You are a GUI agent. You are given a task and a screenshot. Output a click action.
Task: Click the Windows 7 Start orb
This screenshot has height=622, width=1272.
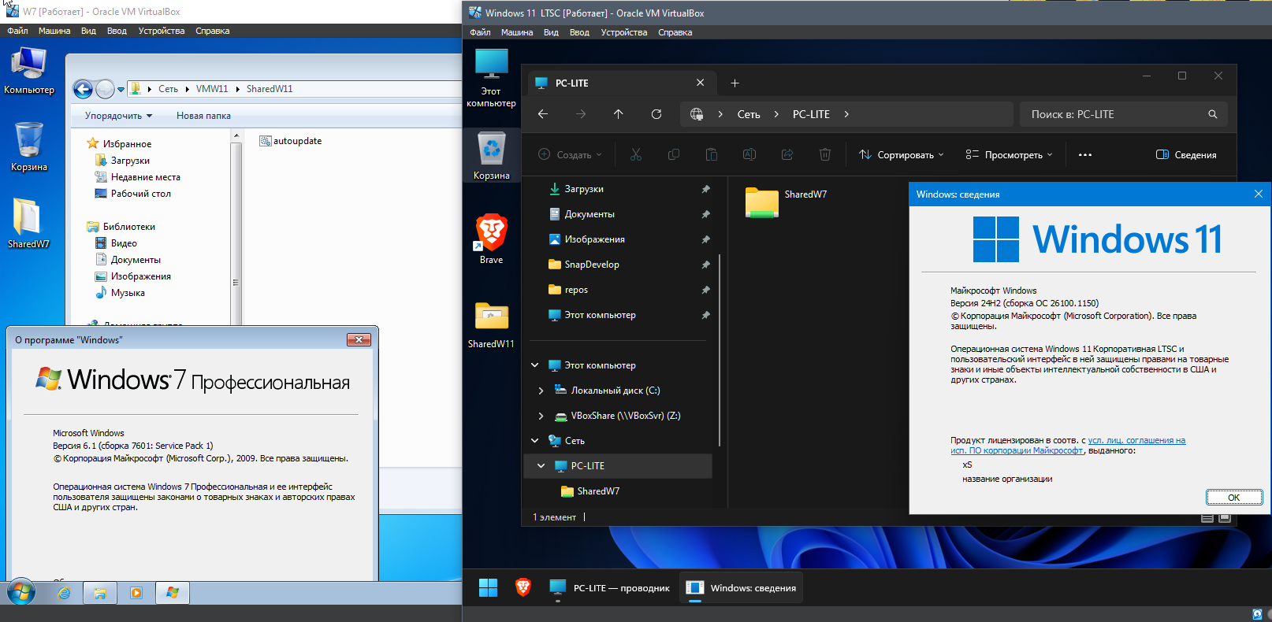21,592
